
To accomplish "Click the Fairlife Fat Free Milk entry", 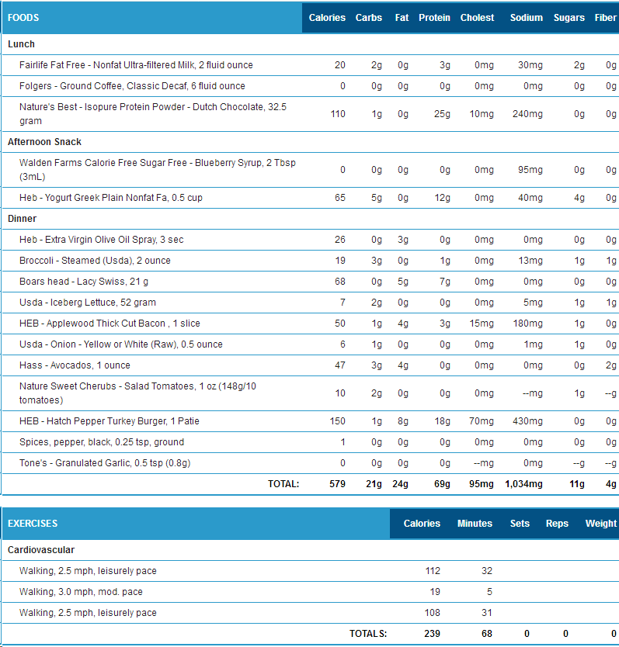I will [136, 65].
